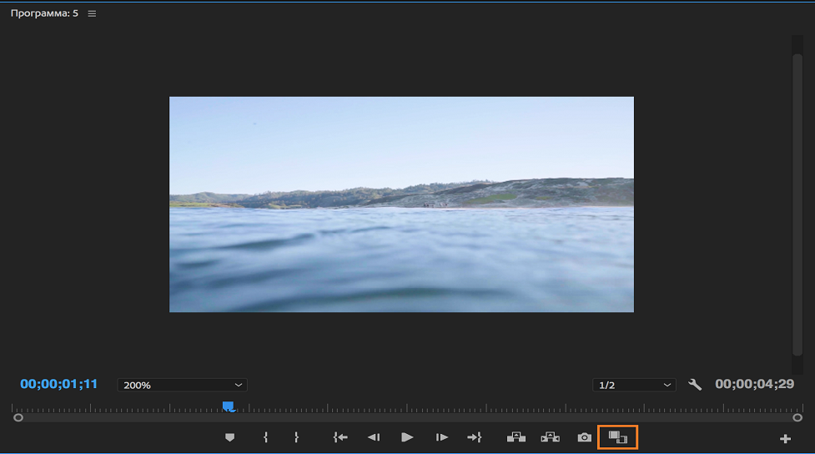Play the sequence
This screenshot has height=454, width=815.
407,437
